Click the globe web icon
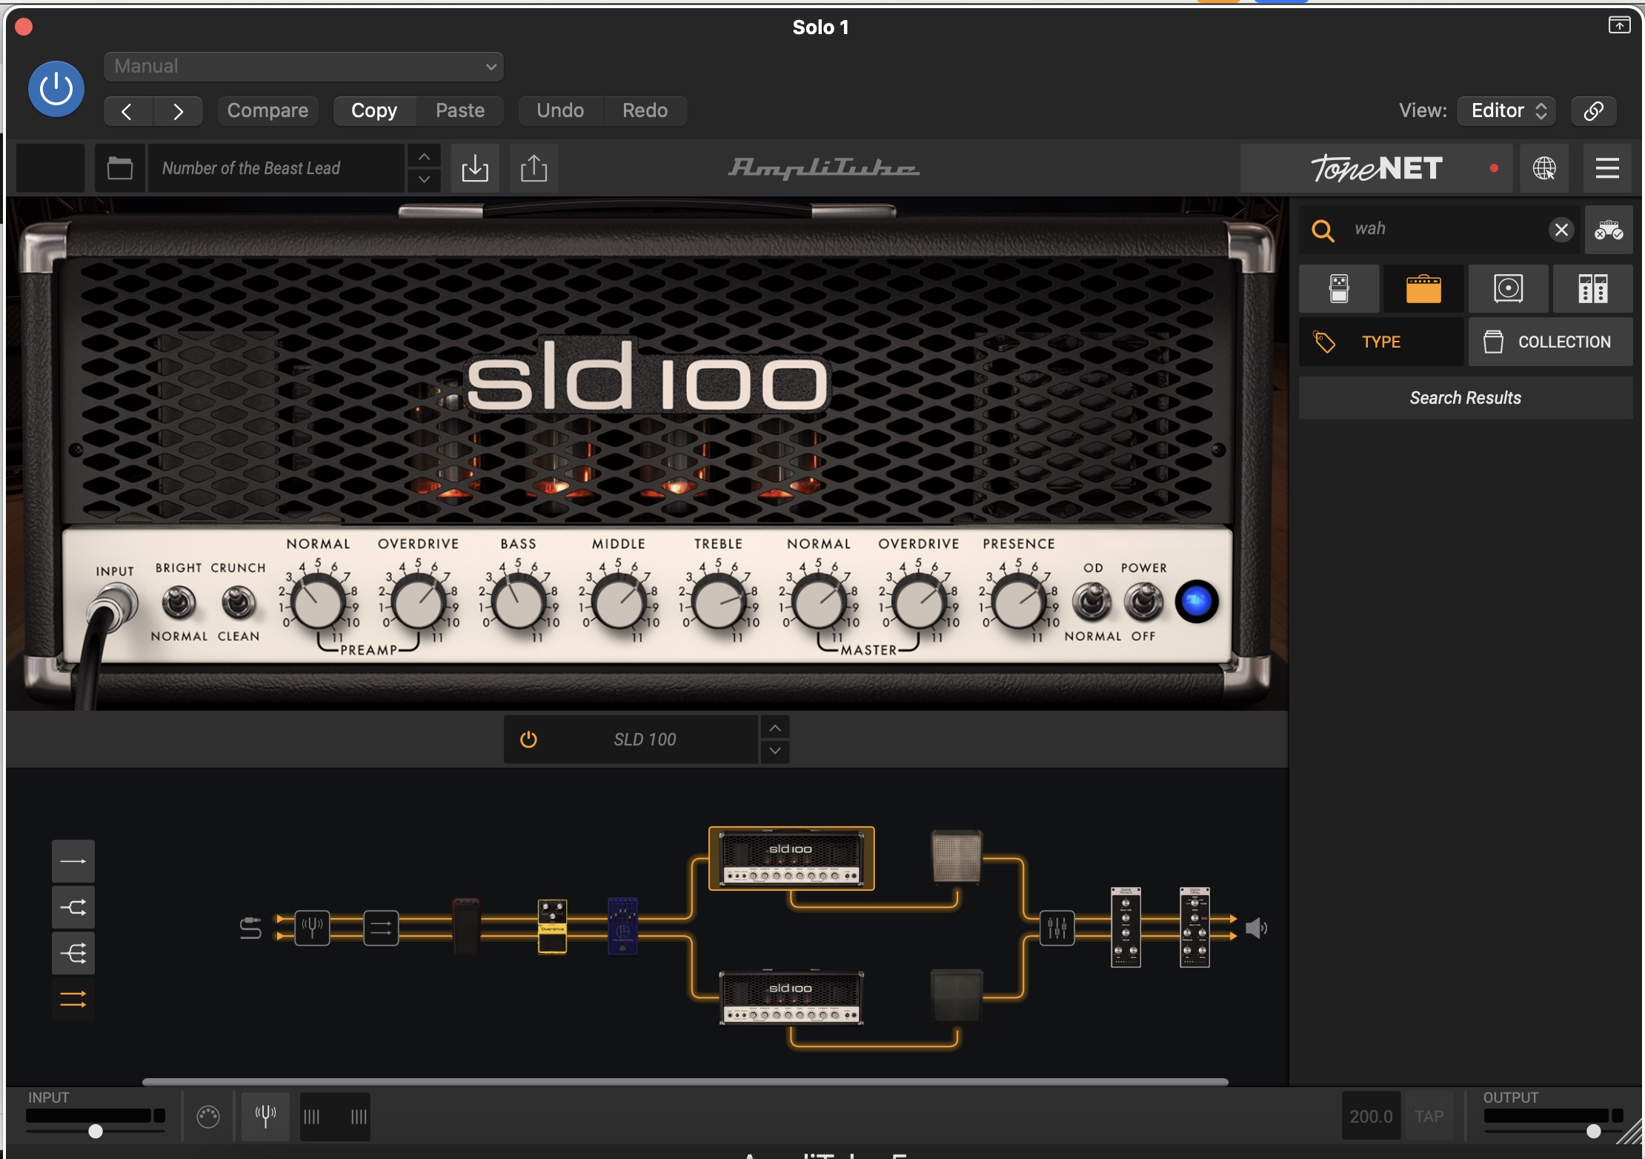Image resolution: width=1645 pixels, height=1159 pixels. (1544, 168)
